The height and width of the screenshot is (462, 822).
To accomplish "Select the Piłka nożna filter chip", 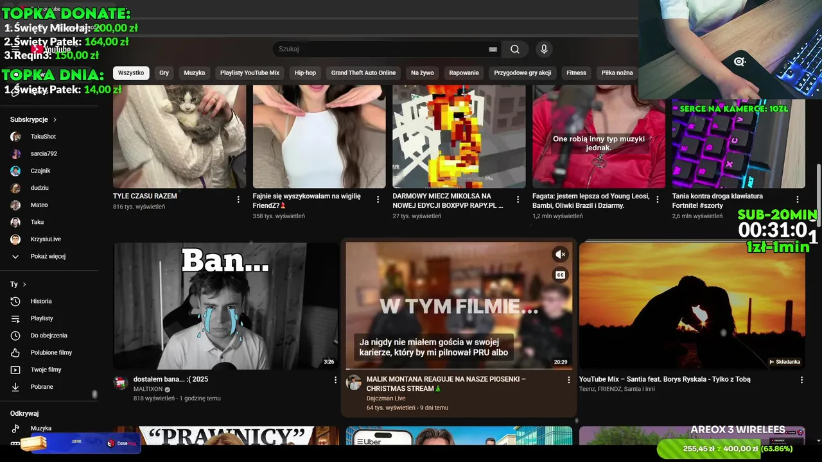I will click(617, 73).
